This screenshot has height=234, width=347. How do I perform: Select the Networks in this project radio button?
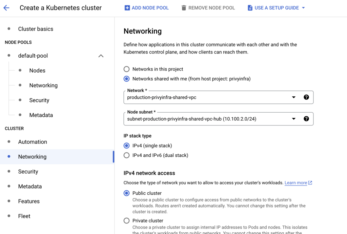(x=126, y=69)
